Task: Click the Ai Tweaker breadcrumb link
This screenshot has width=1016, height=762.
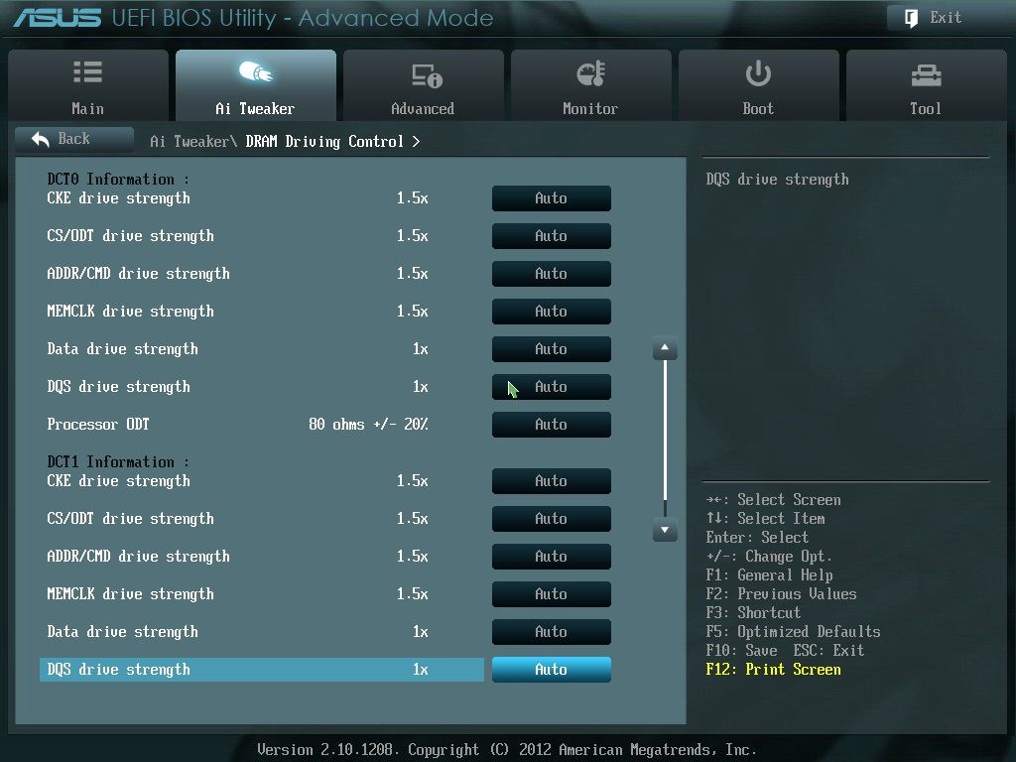Action: pos(190,141)
